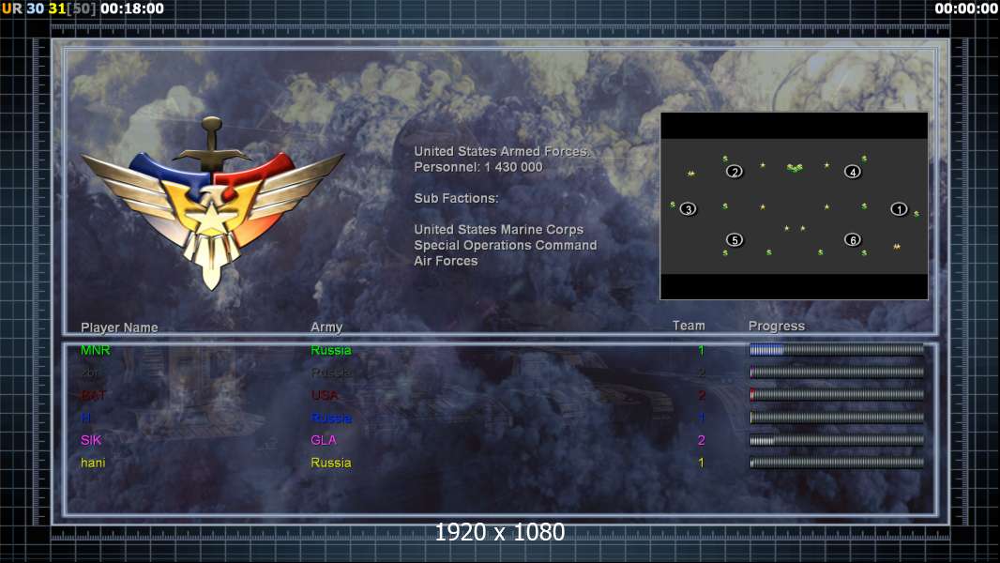Click Russia in the hani row
This screenshot has width=1000, height=563.
[331, 463]
